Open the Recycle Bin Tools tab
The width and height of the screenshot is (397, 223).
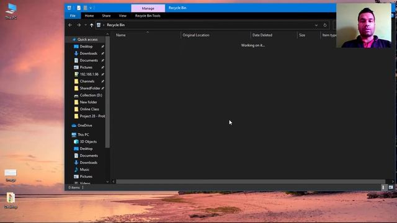(x=148, y=15)
